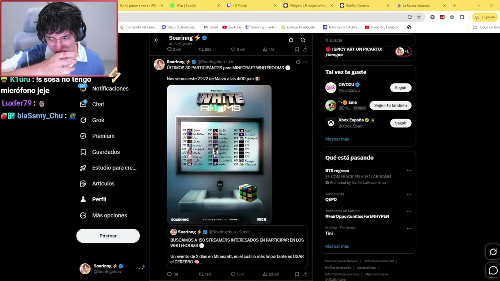Click the Buscar search field
The width and height of the screenshot is (500, 281).
[x=368, y=40]
